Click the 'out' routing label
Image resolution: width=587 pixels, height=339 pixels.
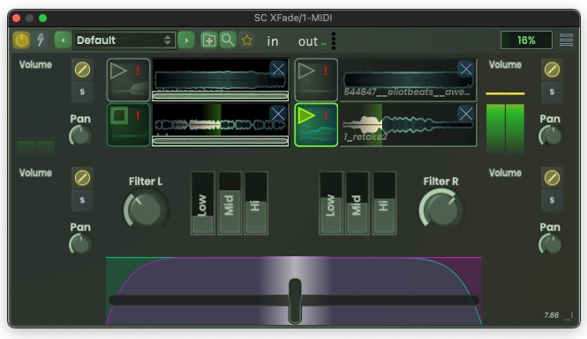[x=308, y=41]
